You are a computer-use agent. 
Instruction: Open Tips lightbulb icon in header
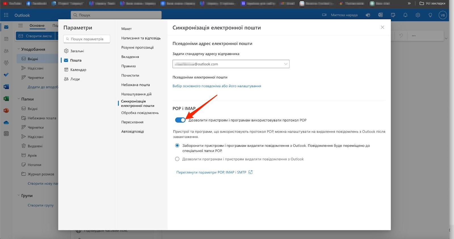coord(430,15)
